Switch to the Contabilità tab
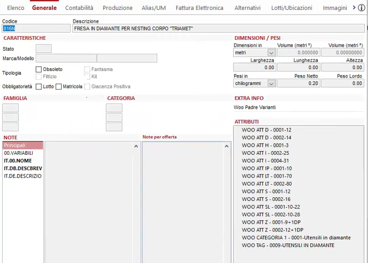Screen dimensions: 368x263 79,8
